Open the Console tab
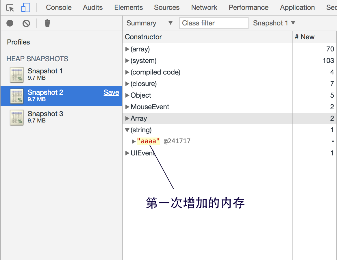Screen dimensions: 337x260 pyautogui.click(x=59, y=8)
